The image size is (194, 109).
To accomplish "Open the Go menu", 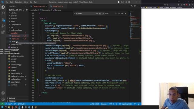I will (31, 2).
